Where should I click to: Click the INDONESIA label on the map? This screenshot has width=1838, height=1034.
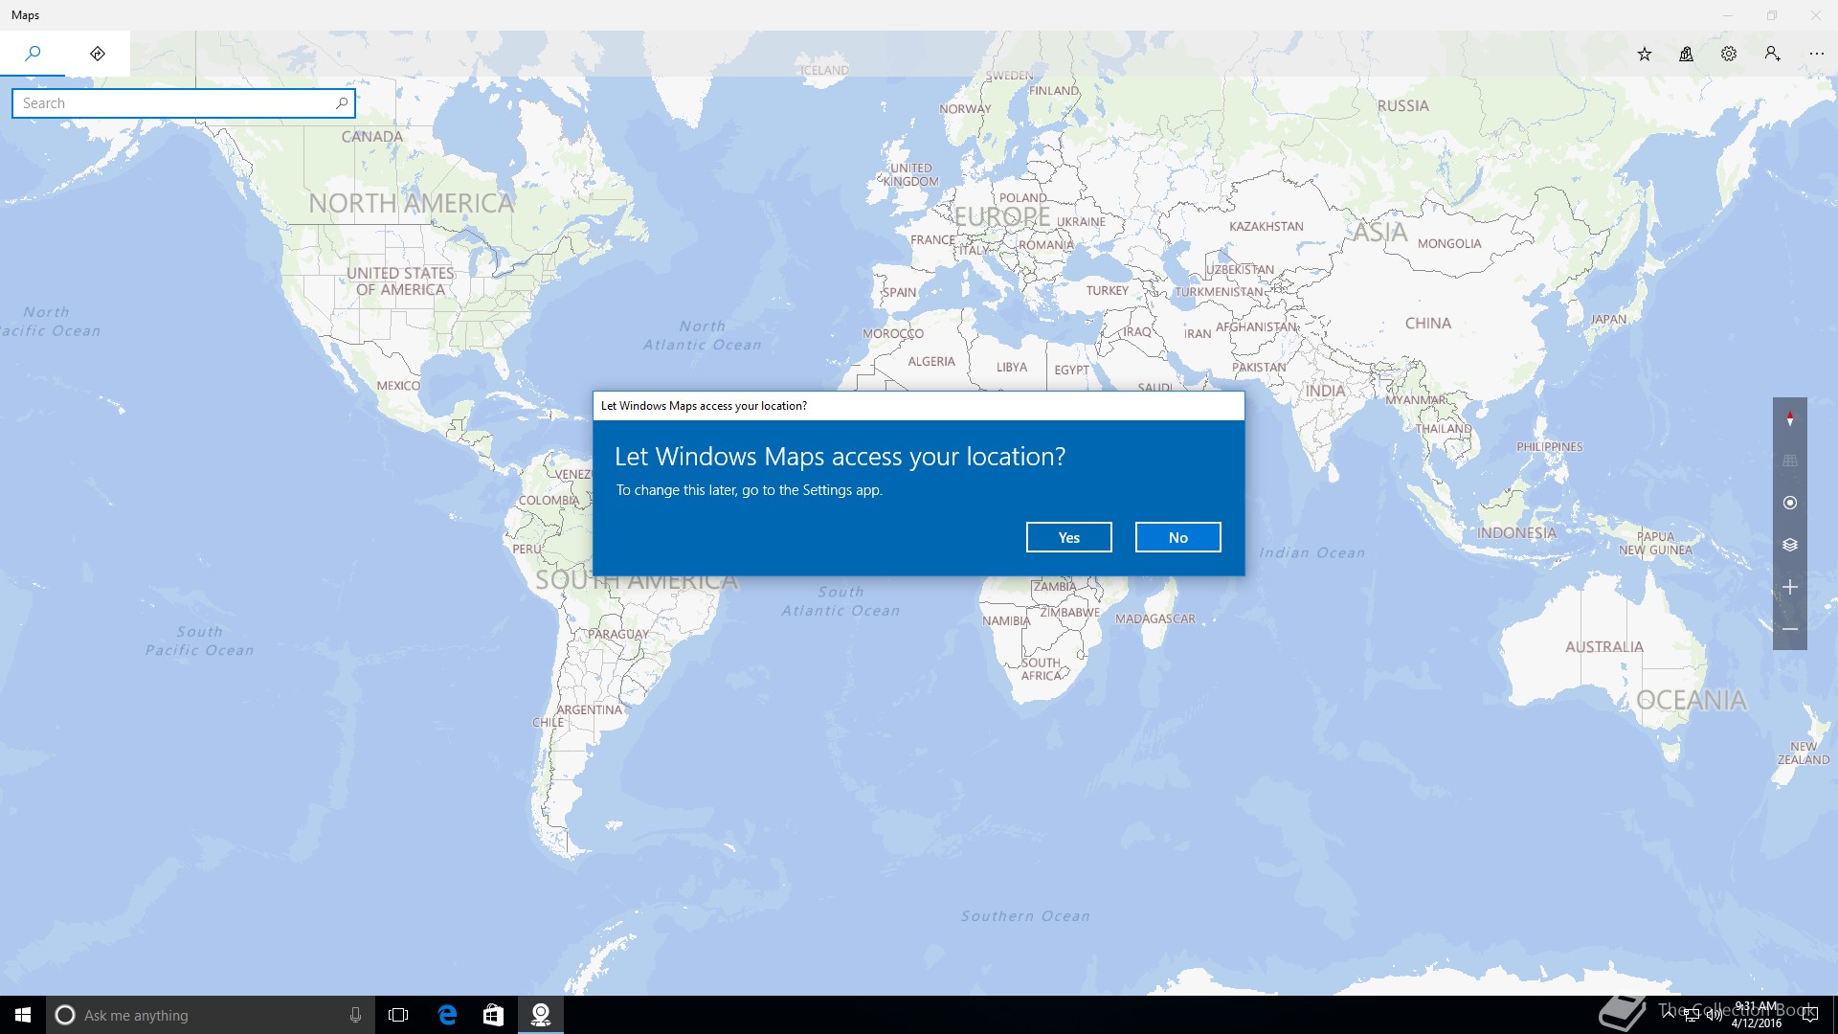(x=1516, y=533)
